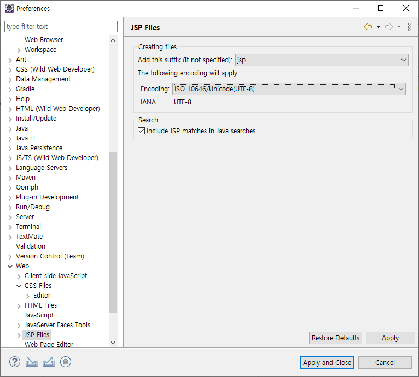The width and height of the screenshot is (419, 377).
Task: Click the tree scrollbar down arrow
Action: pyautogui.click(x=113, y=343)
